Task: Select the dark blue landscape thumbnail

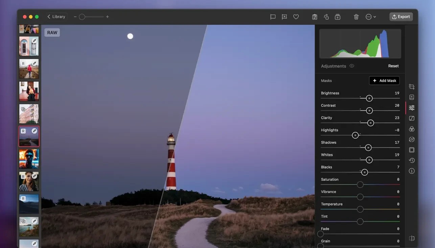Action: point(29,204)
